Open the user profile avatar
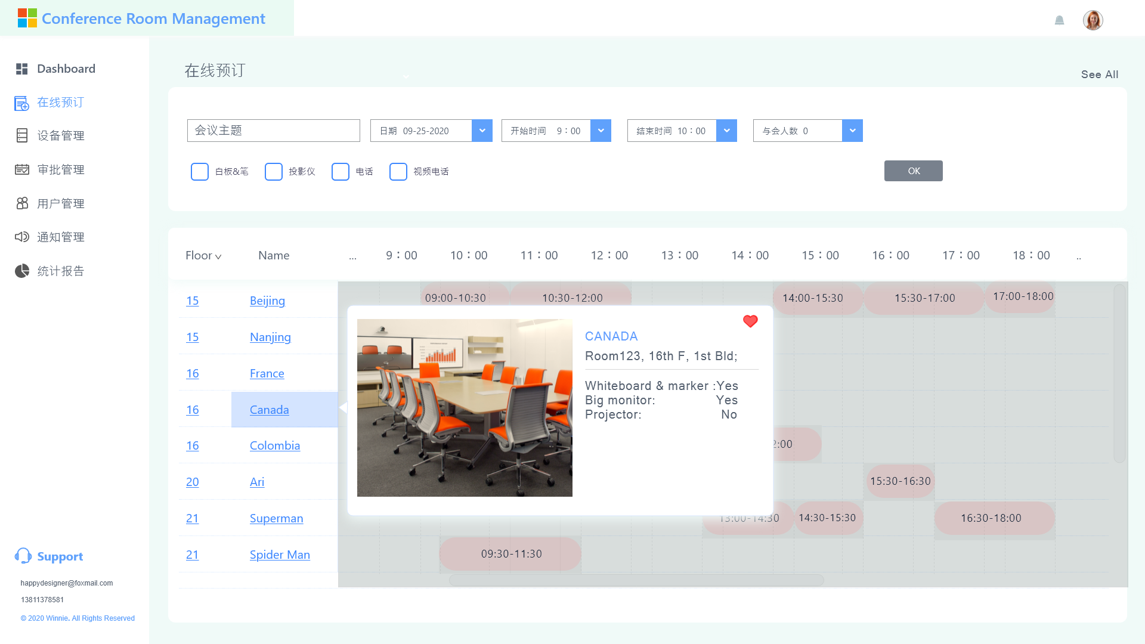The image size is (1145, 644). [x=1093, y=20]
